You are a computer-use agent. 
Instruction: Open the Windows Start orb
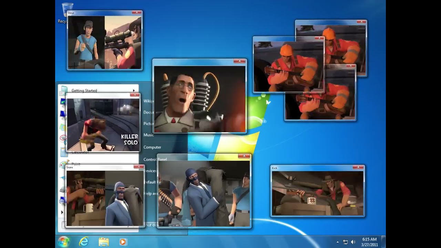64,241
